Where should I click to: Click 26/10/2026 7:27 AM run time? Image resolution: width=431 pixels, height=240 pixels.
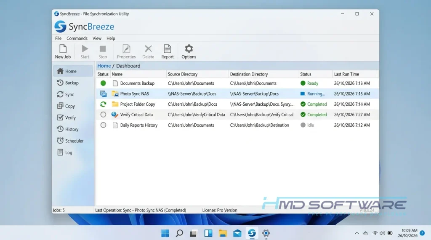352,115
